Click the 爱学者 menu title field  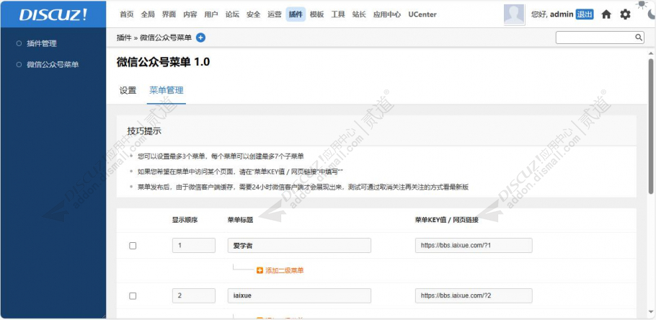(x=300, y=246)
